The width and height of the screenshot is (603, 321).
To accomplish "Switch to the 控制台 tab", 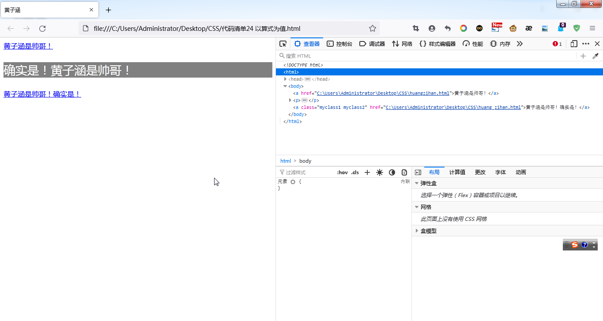I will coord(339,44).
